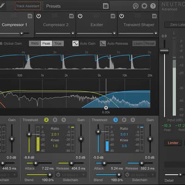Select the Exciter module tab
The image size is (185, 185).
coord(97,25)
